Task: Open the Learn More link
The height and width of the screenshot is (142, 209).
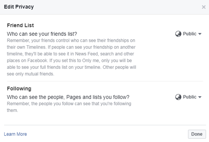Action: pos(15,134)
